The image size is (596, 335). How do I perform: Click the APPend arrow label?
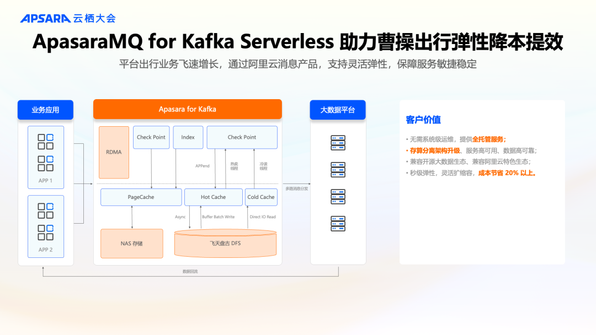tap(202, 166)
